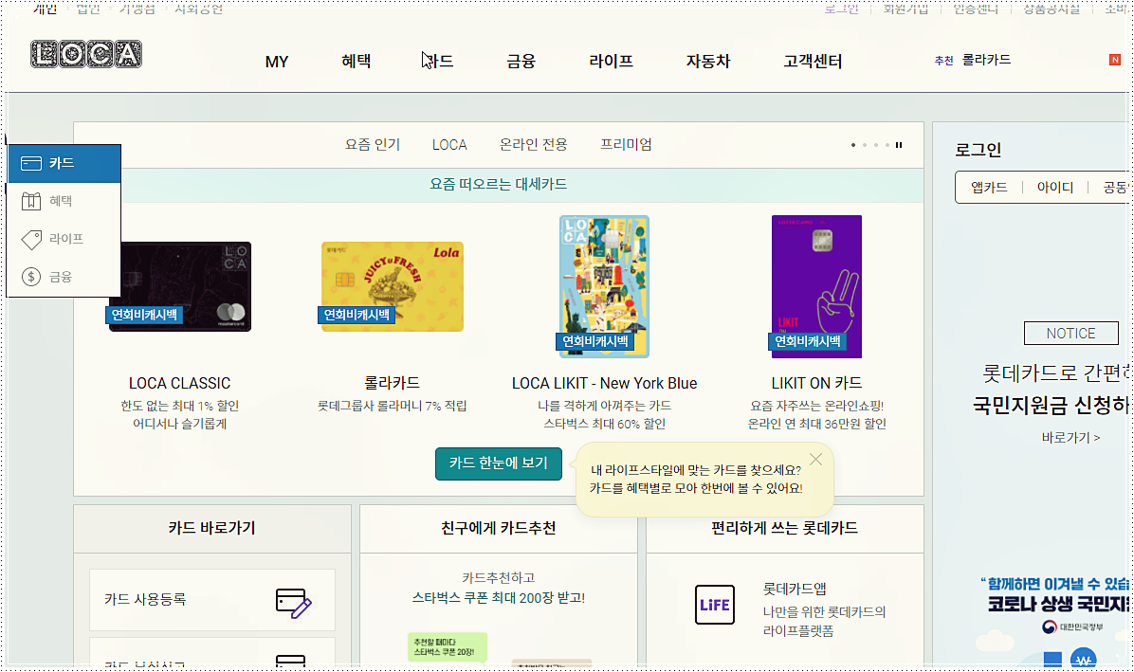Click the 카드 한눈에 보기 button
The image size is (1134, 672).
coord(499,463)
